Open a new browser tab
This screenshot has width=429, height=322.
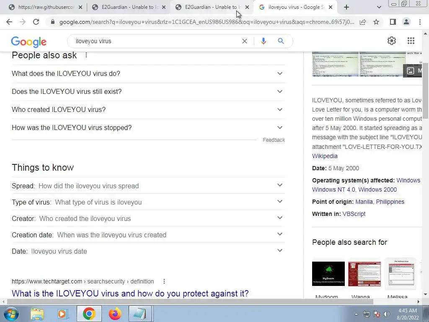346,7
